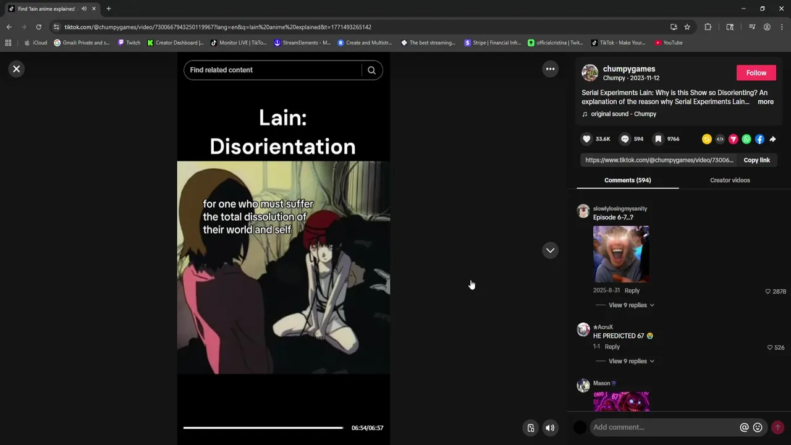The height and width of the screenshot is (445, 791).
Task: Reload the page in Chrome
Action: [x=38, y=27]
